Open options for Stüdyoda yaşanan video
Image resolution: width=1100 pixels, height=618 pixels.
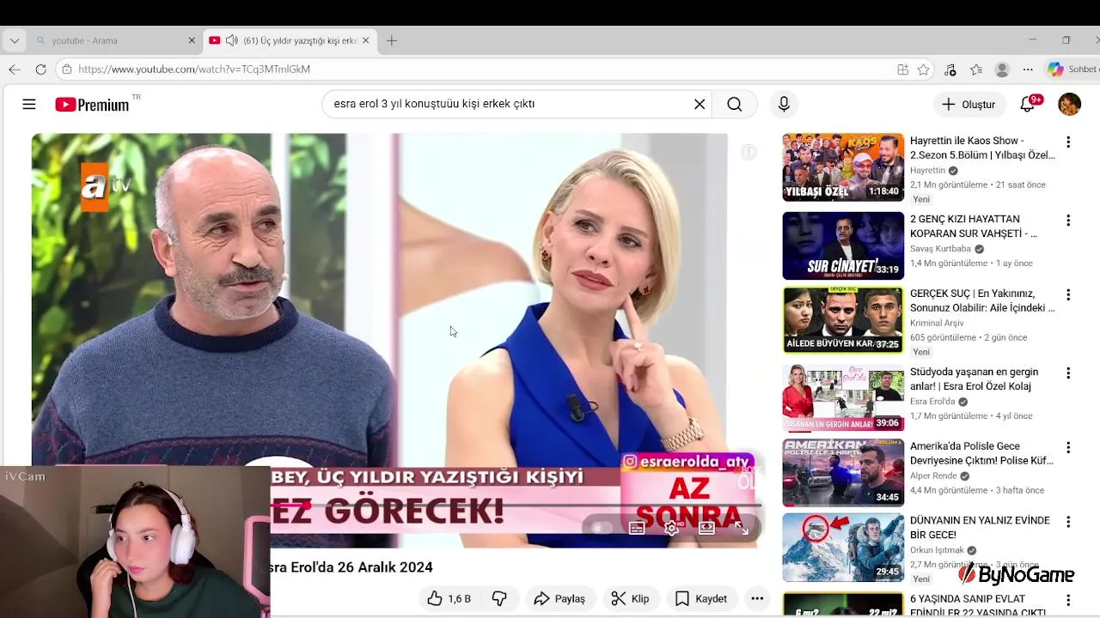[x=1068, y=373]
